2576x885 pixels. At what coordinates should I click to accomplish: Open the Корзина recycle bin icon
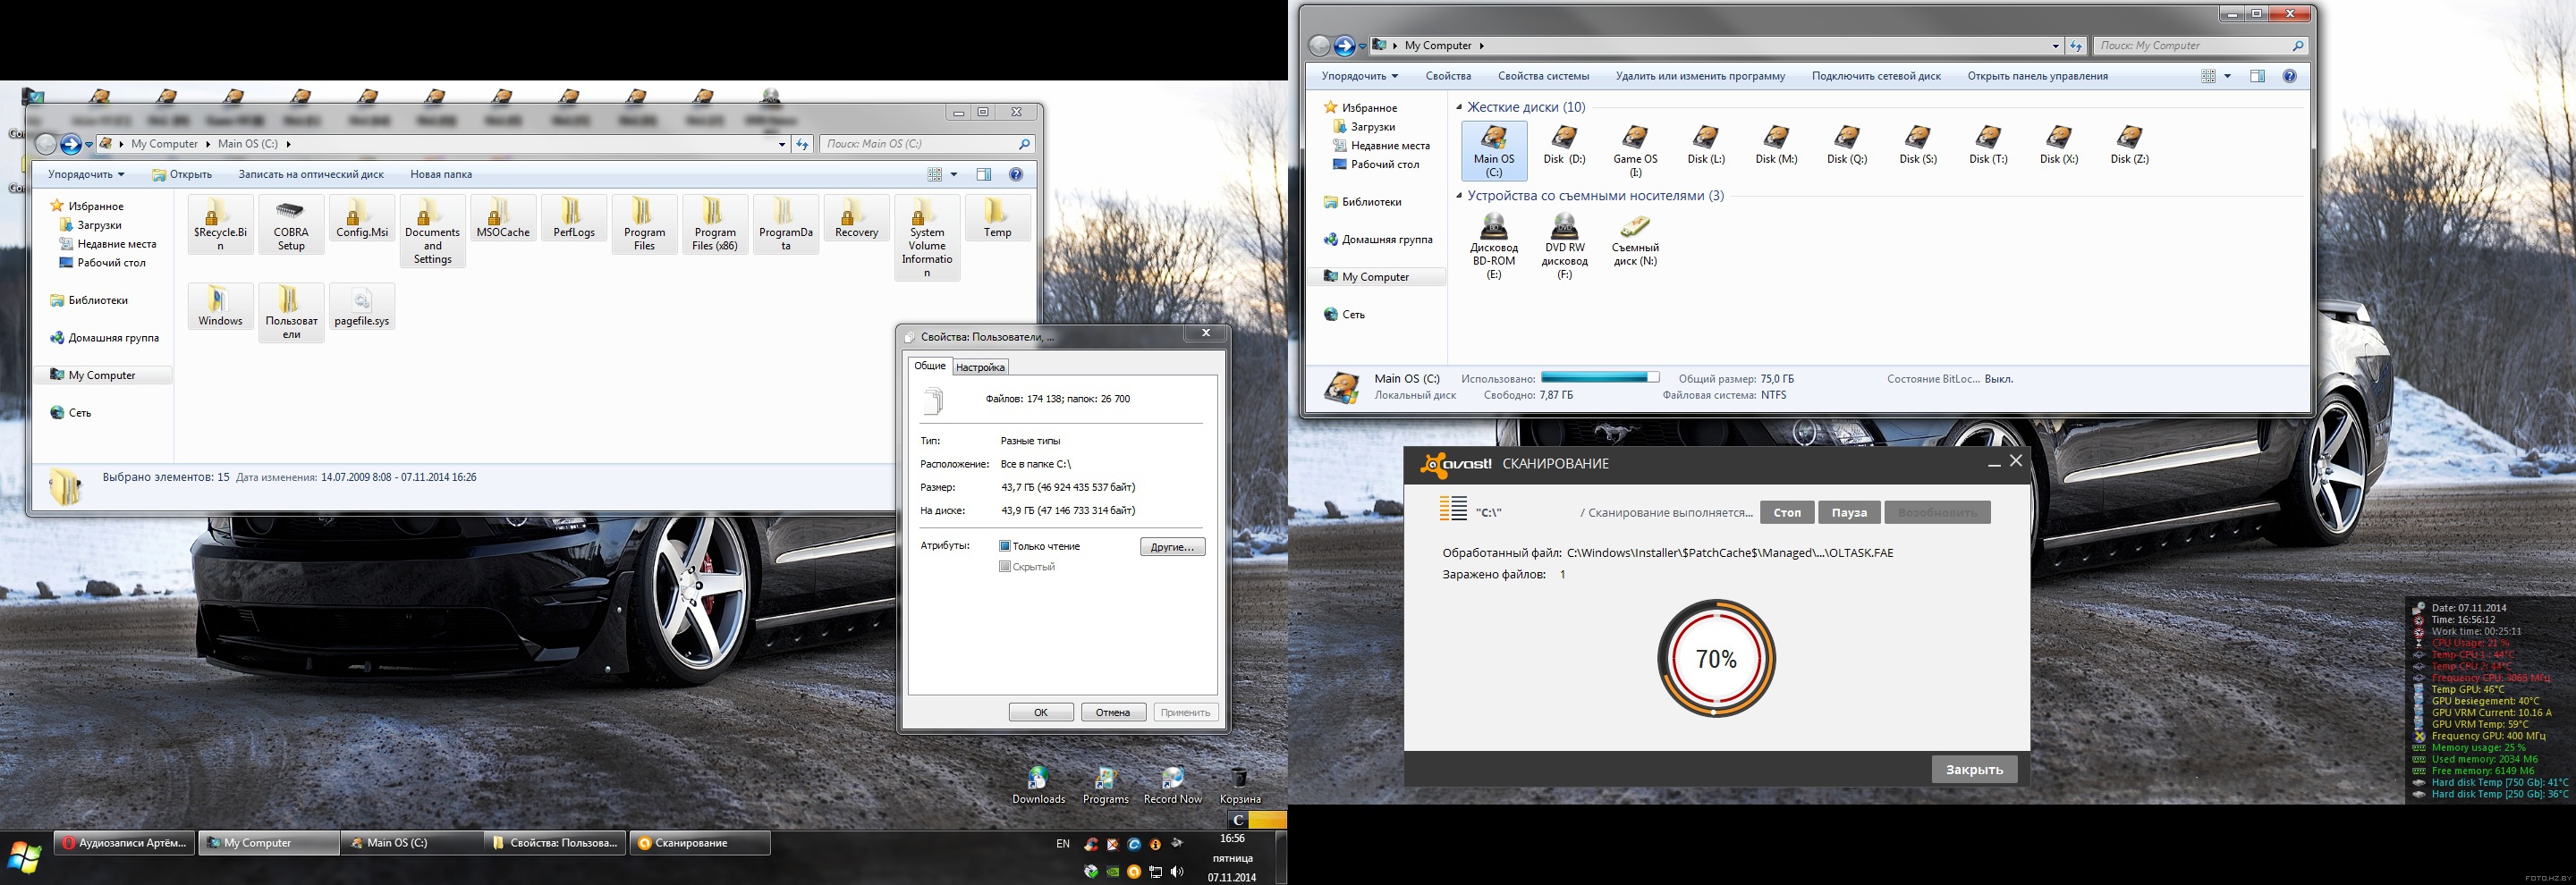1239,785
